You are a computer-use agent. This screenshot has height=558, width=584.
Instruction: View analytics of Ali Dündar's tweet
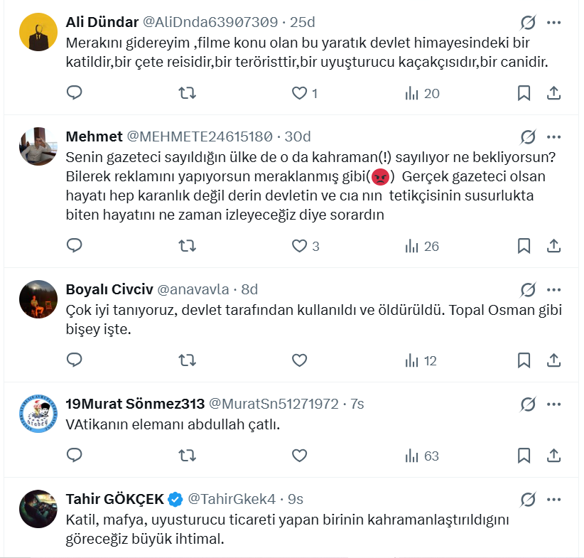[x=422, y=93]
